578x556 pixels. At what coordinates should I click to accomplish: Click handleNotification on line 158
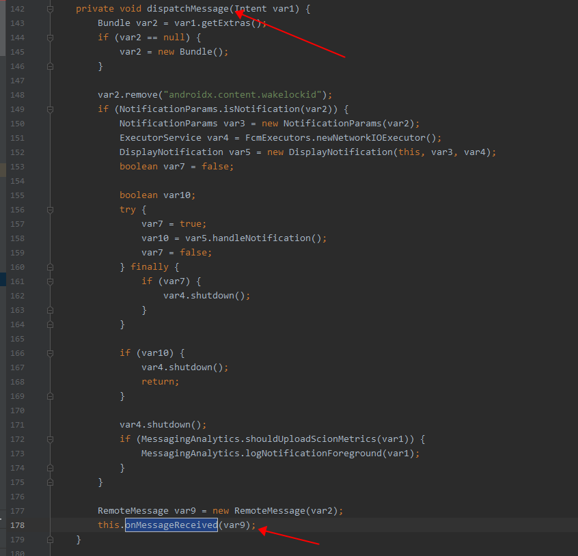[x=262, y=238]
